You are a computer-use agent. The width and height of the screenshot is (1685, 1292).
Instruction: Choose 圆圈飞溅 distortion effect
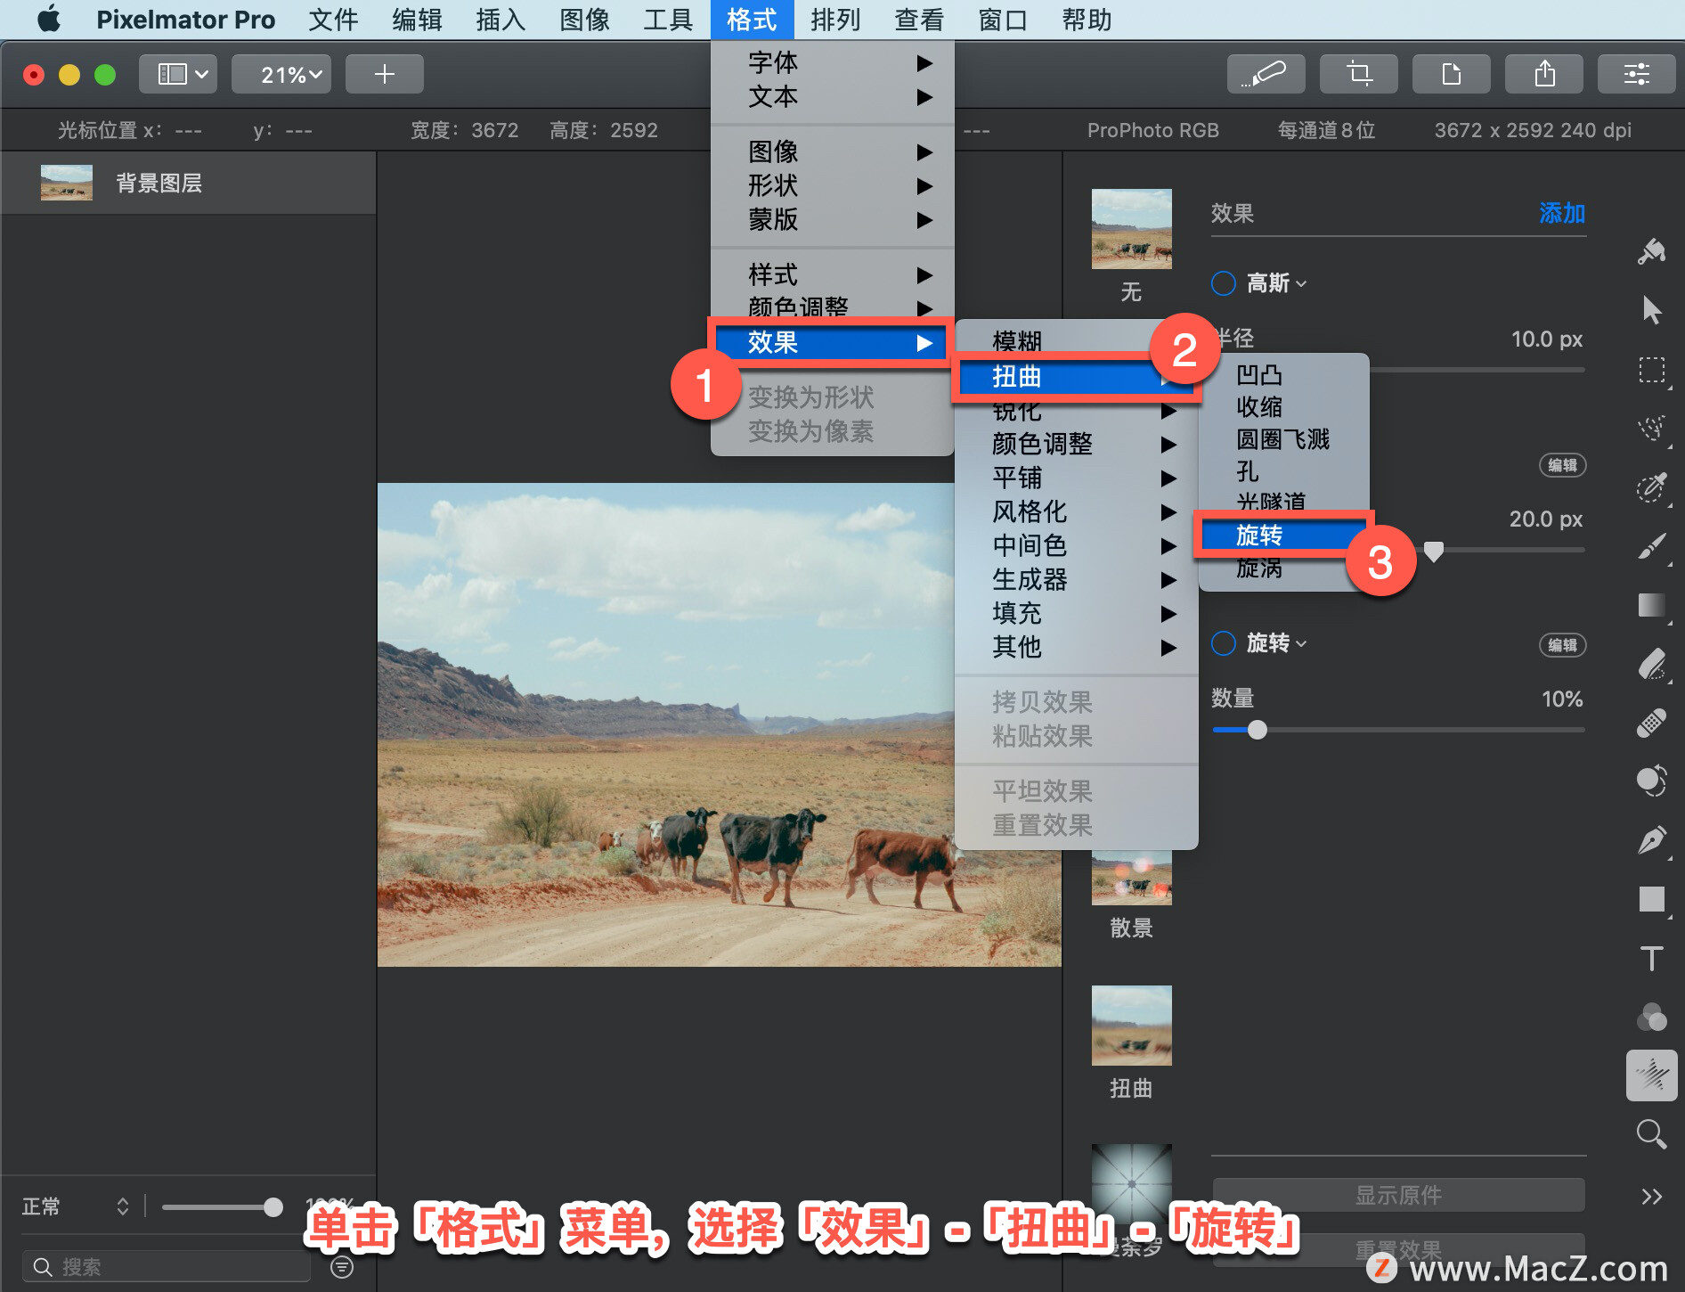(x=1283, y=438)
